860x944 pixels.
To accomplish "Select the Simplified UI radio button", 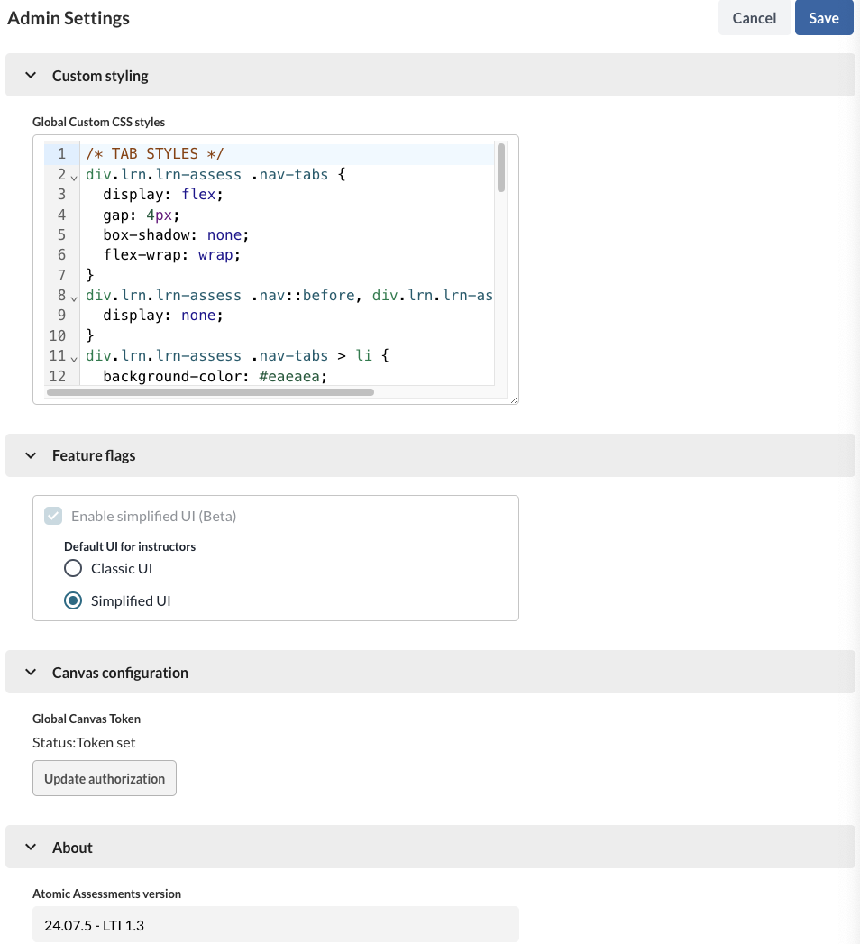I will click(x=73, y=600).
